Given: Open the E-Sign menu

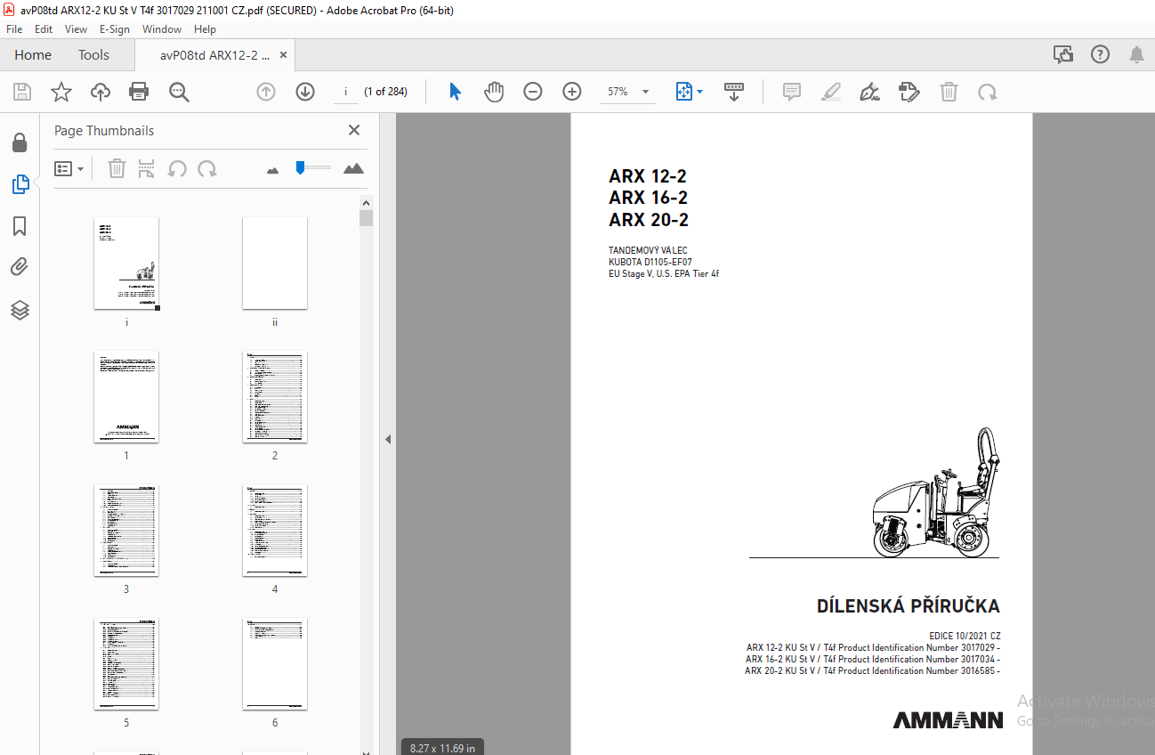Looking at the screenshot, I should [115, 29].
